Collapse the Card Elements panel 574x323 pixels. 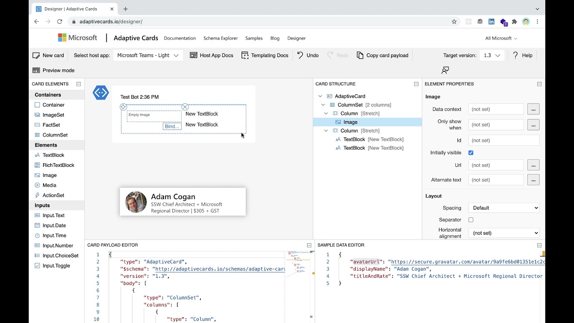pos(78,84)
